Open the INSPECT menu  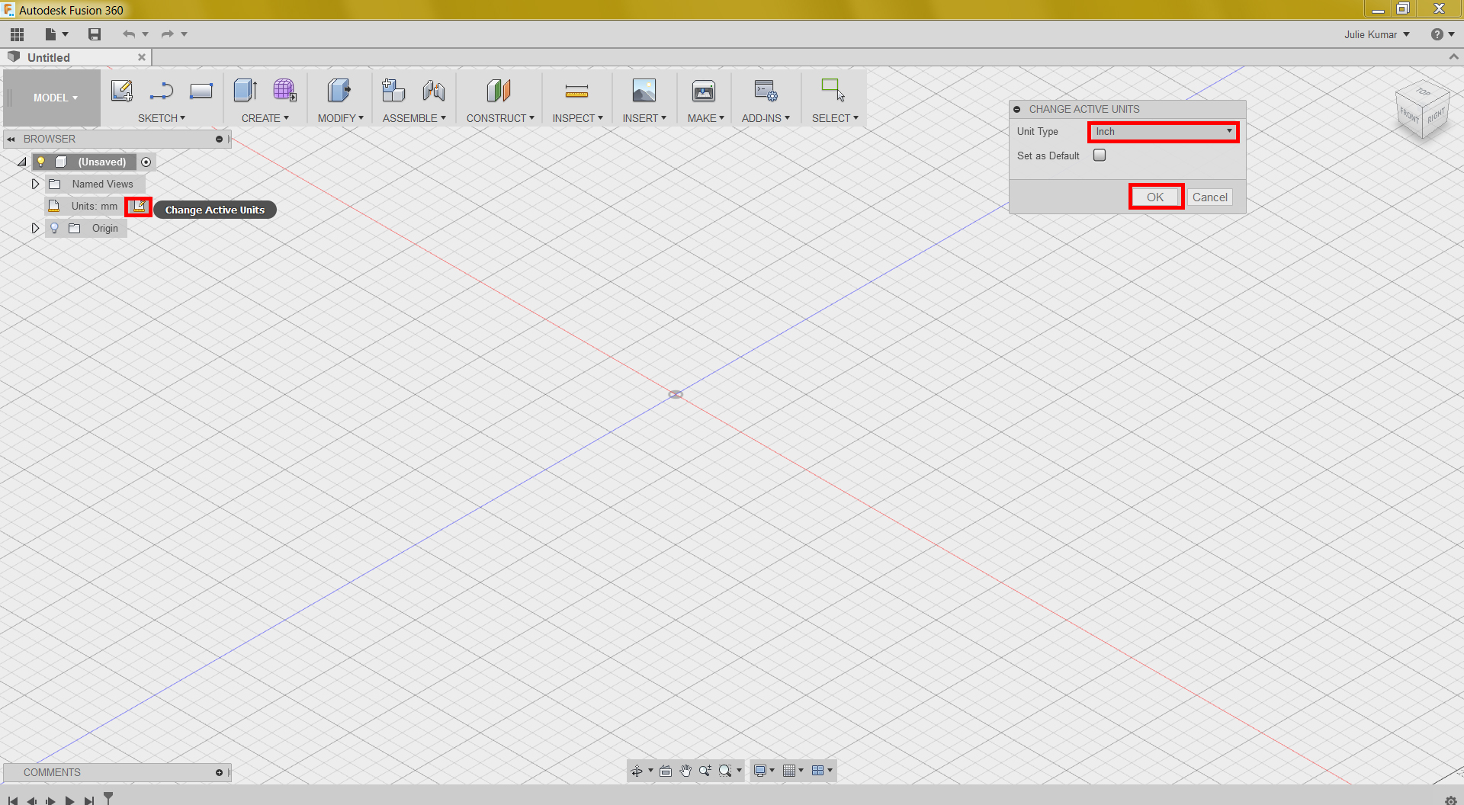click(578, 118)
